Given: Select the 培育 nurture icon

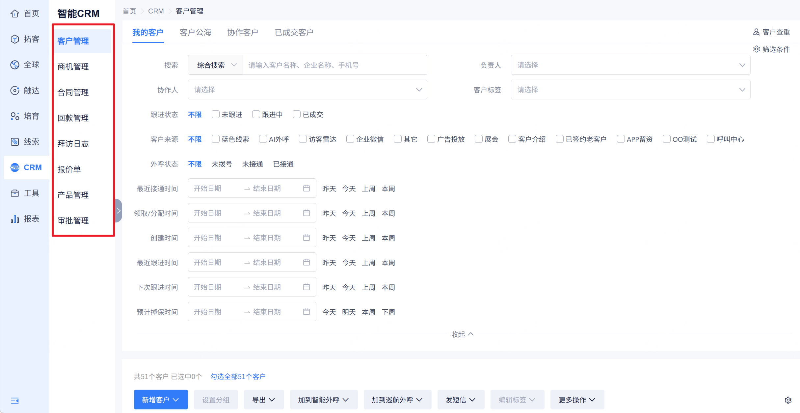Looking at the screenshot, I should [14, 116].
